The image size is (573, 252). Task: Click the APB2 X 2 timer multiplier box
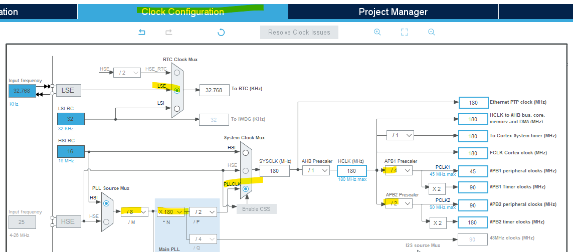[437, 223]
